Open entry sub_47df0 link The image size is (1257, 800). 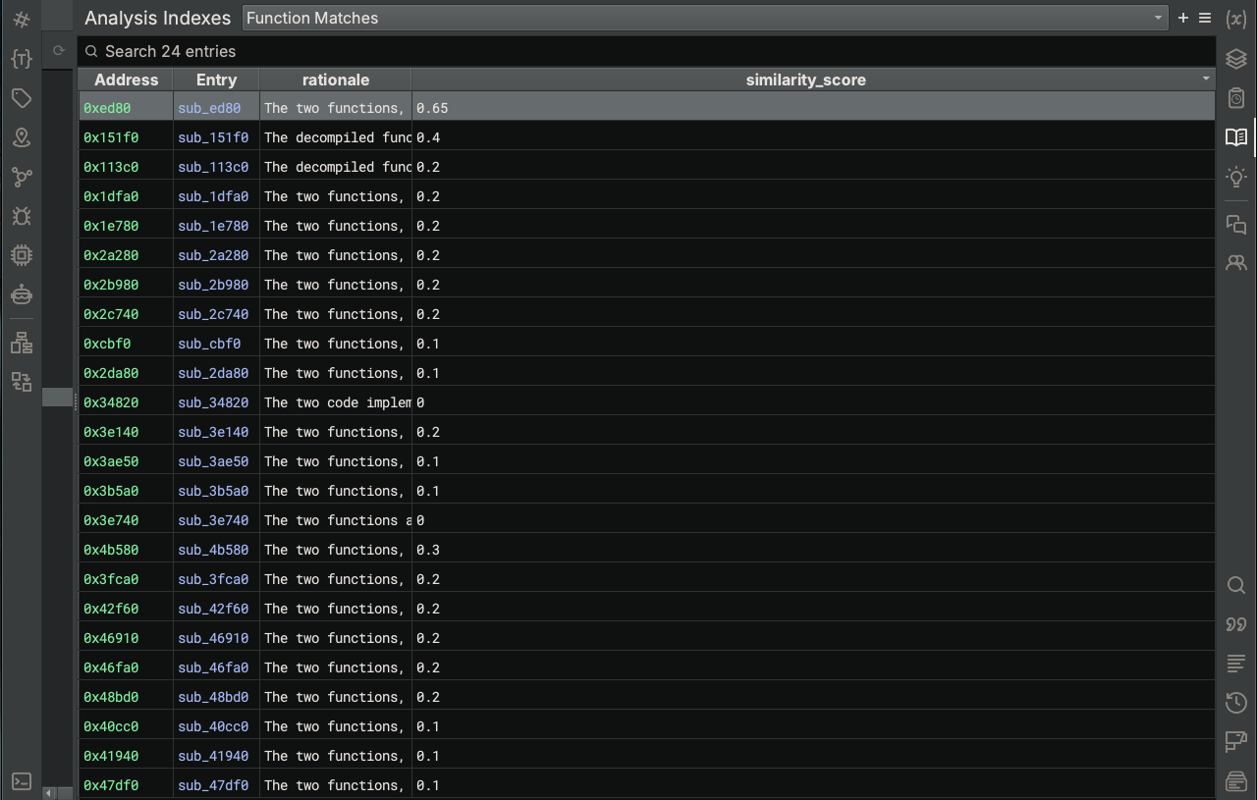point(213,785)
